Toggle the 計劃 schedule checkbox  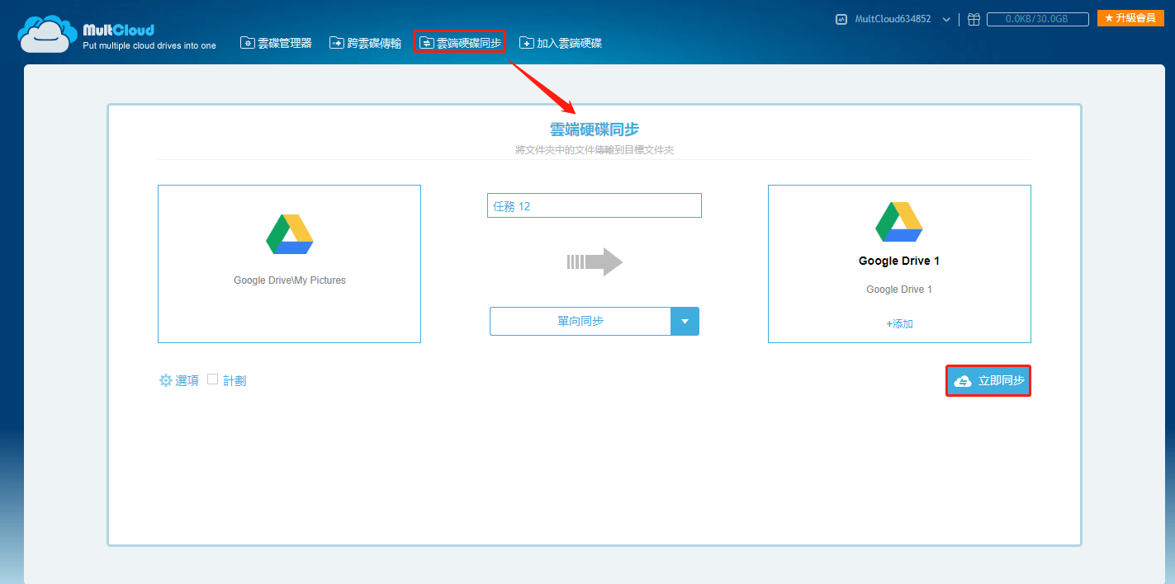point(212,379)
